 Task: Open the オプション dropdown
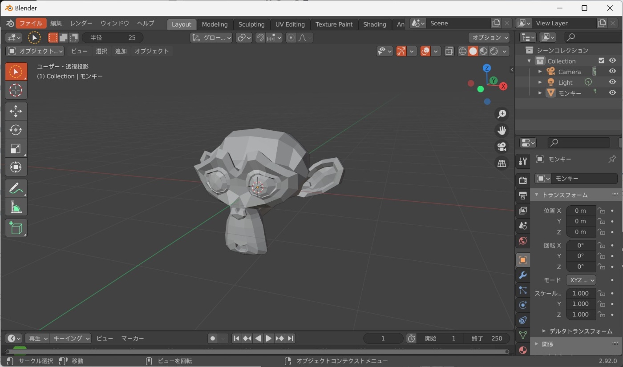tap(489, 38)
